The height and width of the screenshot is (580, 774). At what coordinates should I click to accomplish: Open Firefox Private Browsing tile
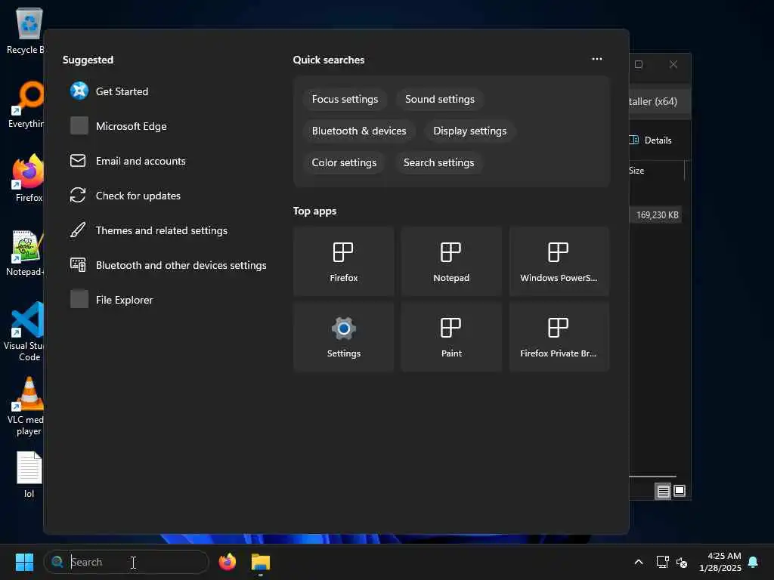click(x=559, y=337)
